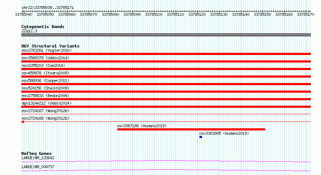Click ruler coordinate 33785070

[89, 14]
